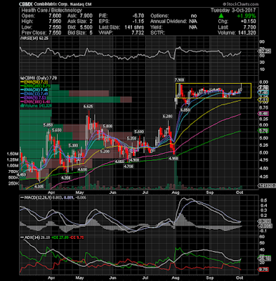This screenshot has width=276, height=281.
Task: Click the yellow 7.11 EMA price tag
Action: [x=263, y=100]
